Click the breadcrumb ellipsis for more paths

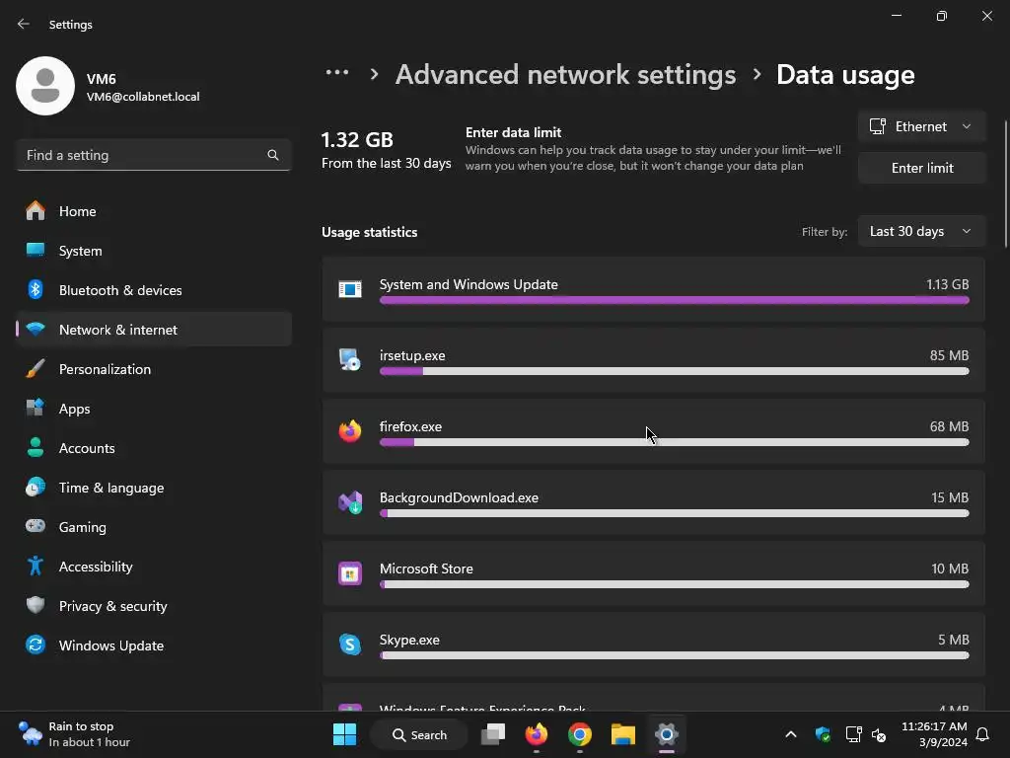(337, 74)
